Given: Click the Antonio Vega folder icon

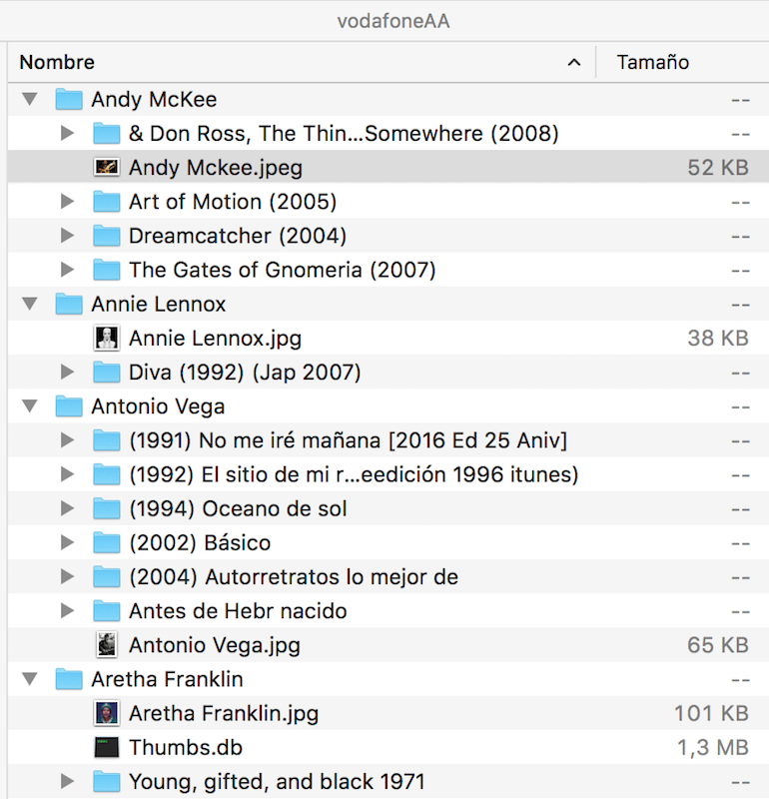Looking at the screenshot, I should pos(69,406).
